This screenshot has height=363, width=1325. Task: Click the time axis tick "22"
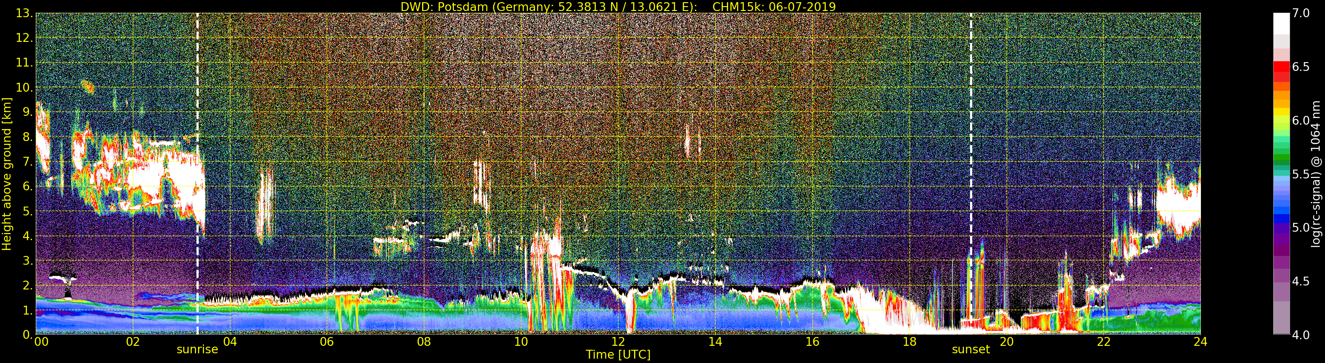pyautogui.click(x=1104, y=342)
